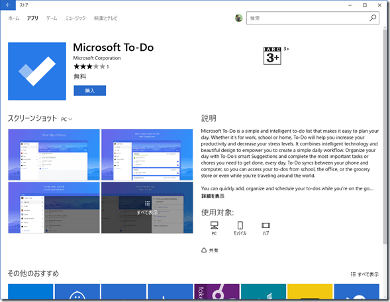Open the Suggestions screenshot thumbnail

coord(147,155)
